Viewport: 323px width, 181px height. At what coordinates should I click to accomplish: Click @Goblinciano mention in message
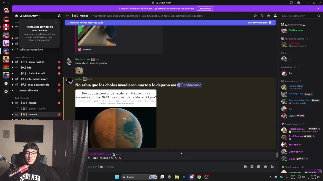point(189,85)
